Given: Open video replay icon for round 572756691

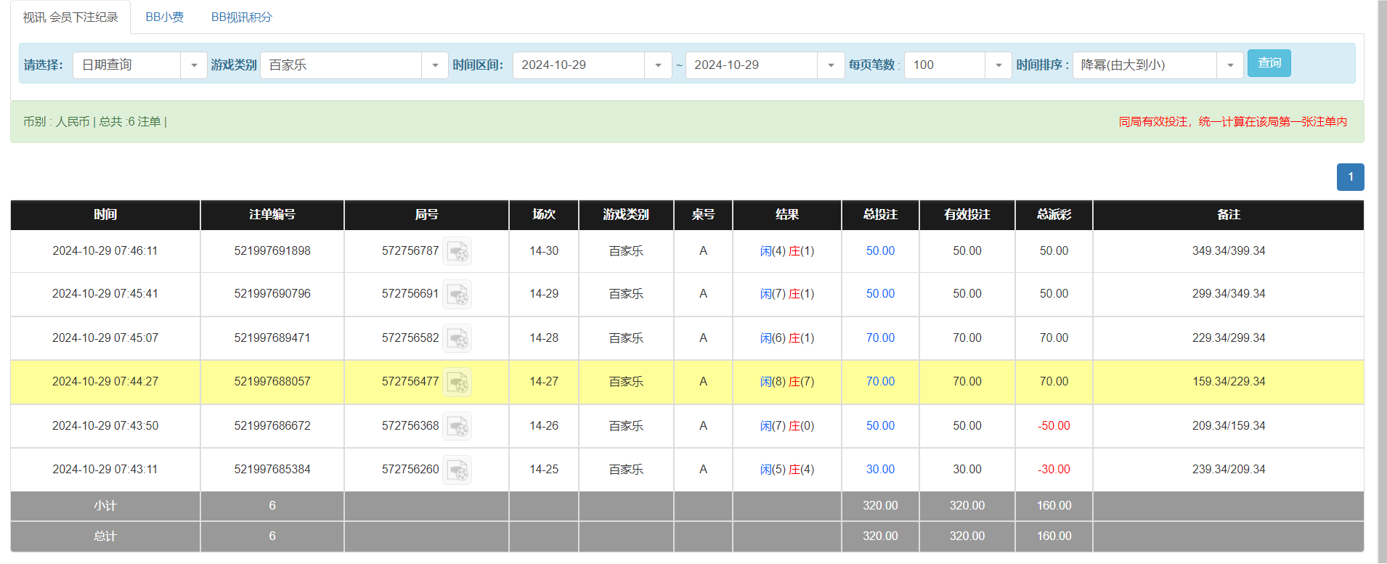Looking at the screenshot, I should point(457,295).
